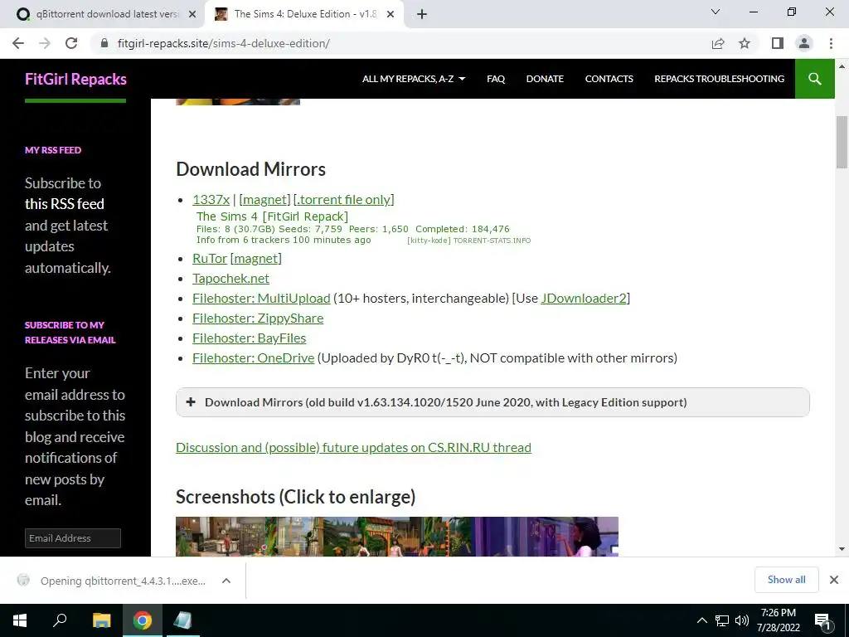The image size is (849, 637).
Task: Open the notification center icon
Action: (x=822, y=620)
